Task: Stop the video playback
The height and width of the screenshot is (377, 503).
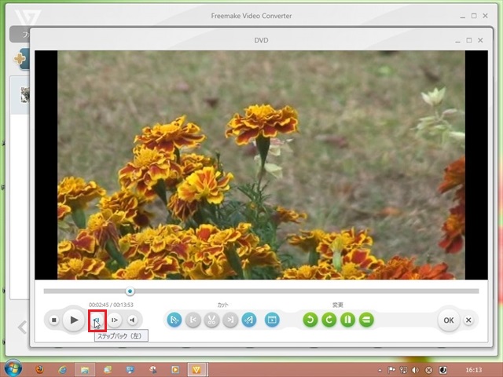Action: click(x=53, y=320)
